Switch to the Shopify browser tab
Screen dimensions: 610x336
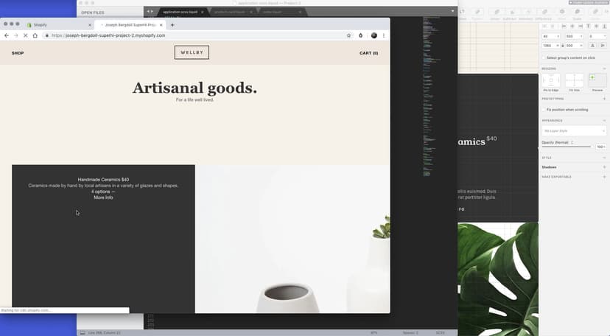tap(44, 24)
